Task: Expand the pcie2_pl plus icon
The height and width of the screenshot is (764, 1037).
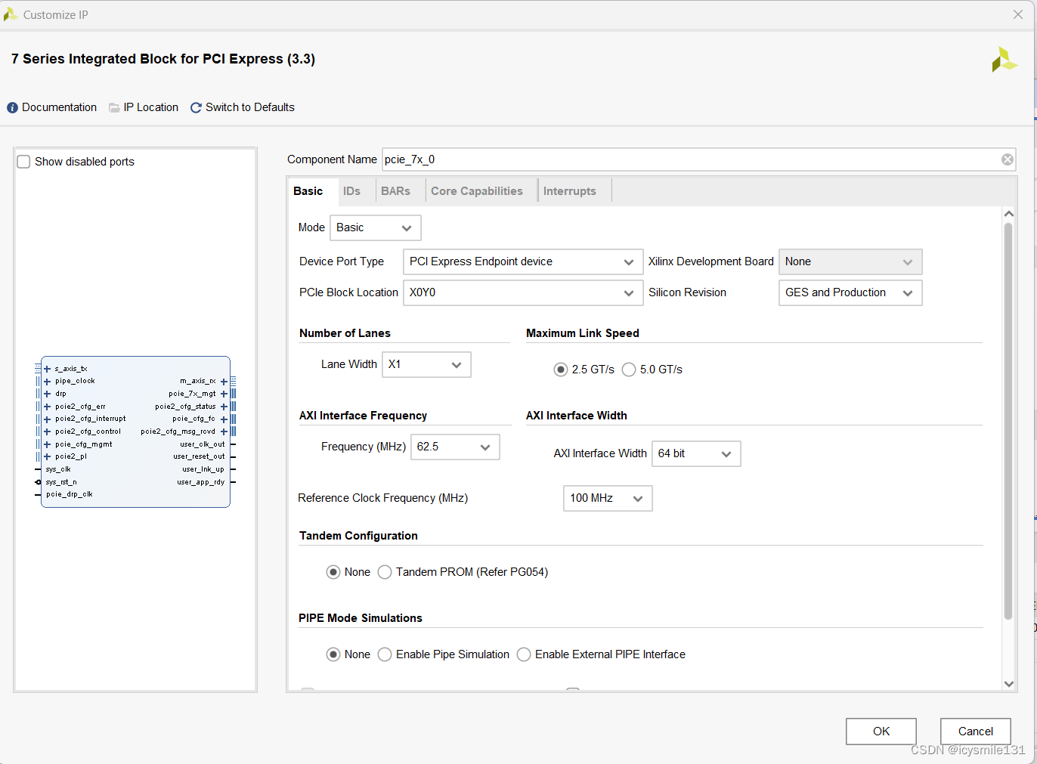Action: pos(47,456)
